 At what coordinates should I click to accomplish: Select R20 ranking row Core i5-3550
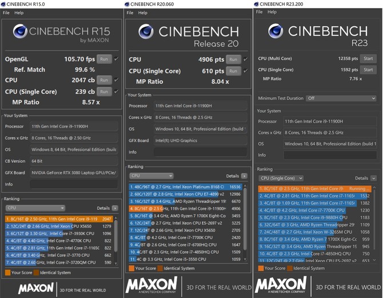click(x=185, y=259)
